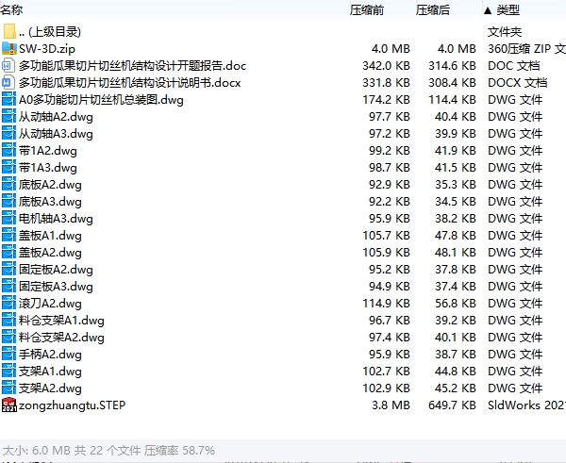Click the 308.4 KB compressed size value
Image resolution: width=566 pixels, height=463 pixels.
[x=452, y=83]
